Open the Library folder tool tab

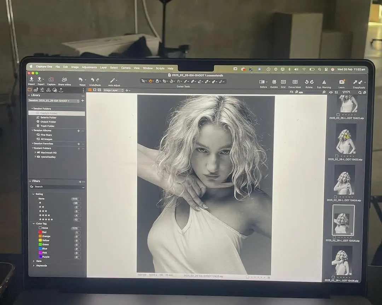(x=30, y=90)
